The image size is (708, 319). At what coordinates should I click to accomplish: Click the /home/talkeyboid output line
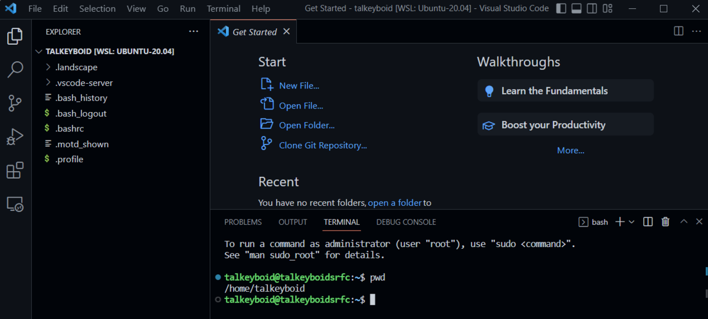(264, 288)
